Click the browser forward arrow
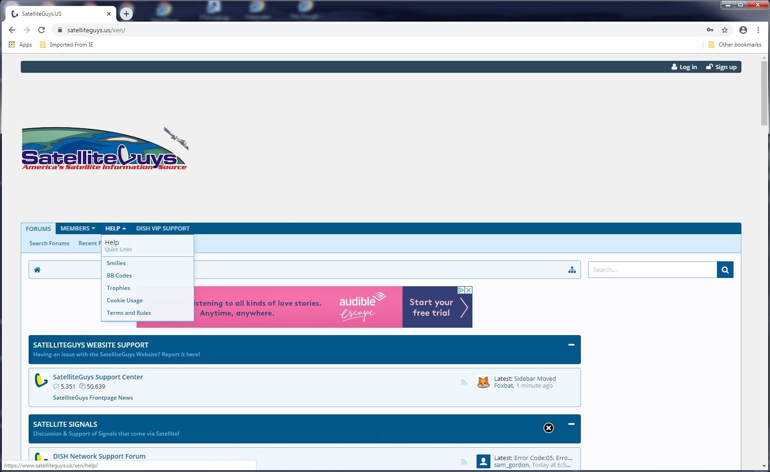The height and width of the screenshot is (472, 770). point(27,30)
